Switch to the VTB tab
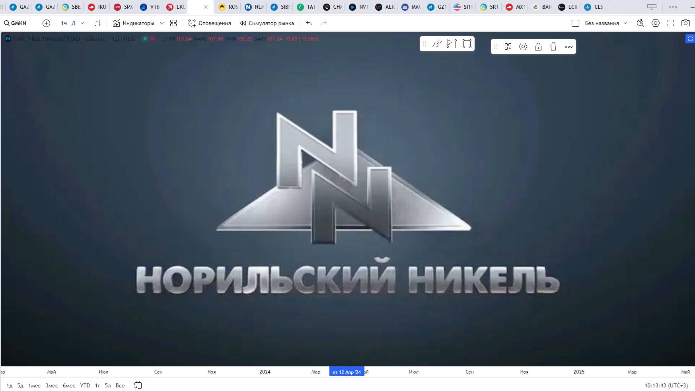 (x=150, y=7)
